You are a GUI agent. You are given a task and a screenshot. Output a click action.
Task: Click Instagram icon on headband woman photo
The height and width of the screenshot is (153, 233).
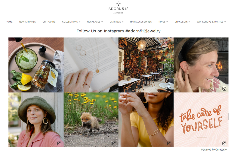[224, 89]
